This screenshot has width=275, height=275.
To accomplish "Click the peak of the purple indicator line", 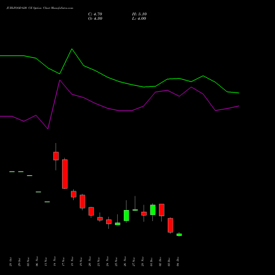I will (60, 80).
